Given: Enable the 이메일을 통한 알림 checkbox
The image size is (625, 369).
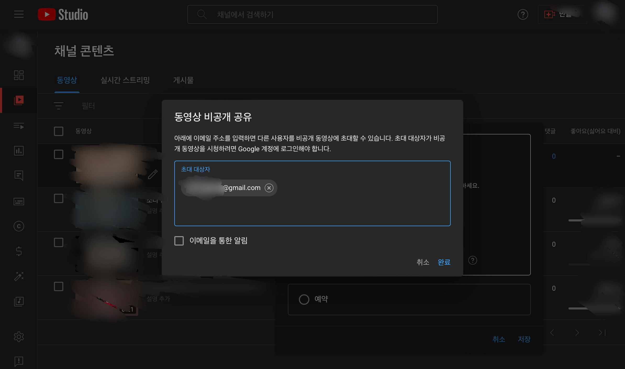Looking at the screenshot, I should pos(179,241).
